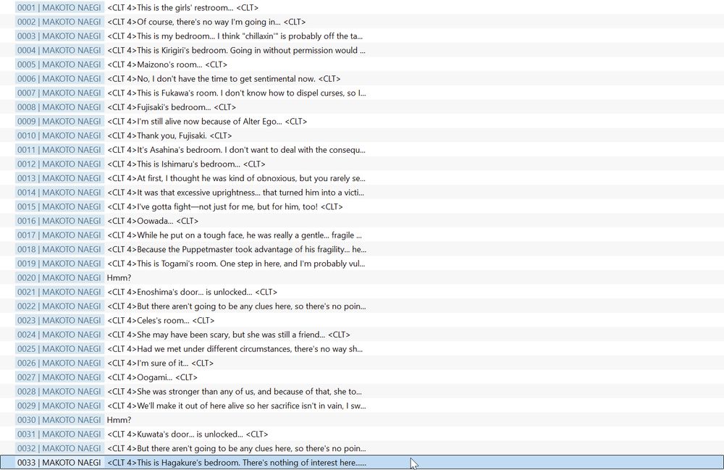Choose line 0021 'Enoshima's door... is unlocked'
The height and width of the screenshot is (470, 724).
click(362, 292)
